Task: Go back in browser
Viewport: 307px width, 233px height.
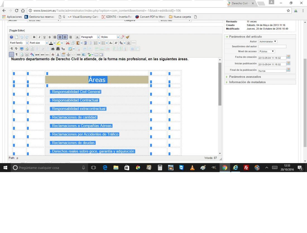Action: coord(4,11)
